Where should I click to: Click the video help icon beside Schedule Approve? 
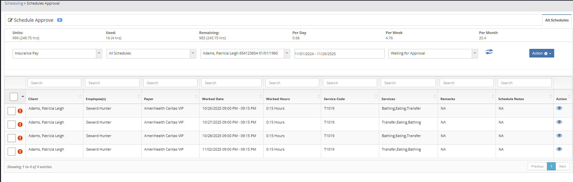[60, 20]
